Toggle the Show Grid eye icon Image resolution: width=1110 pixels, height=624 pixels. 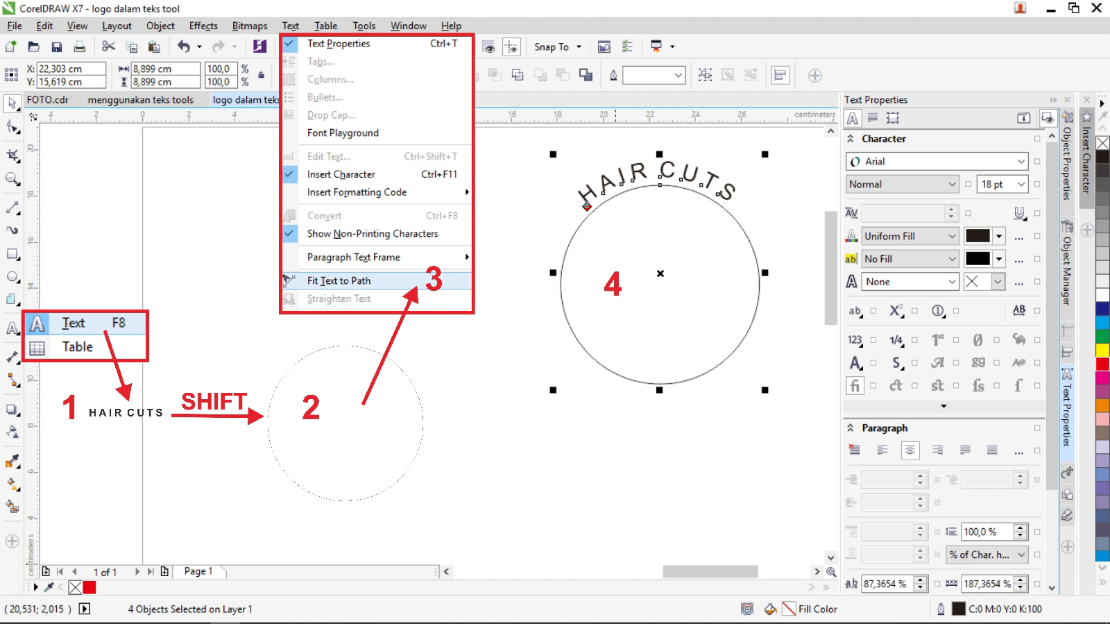point(488,47)
